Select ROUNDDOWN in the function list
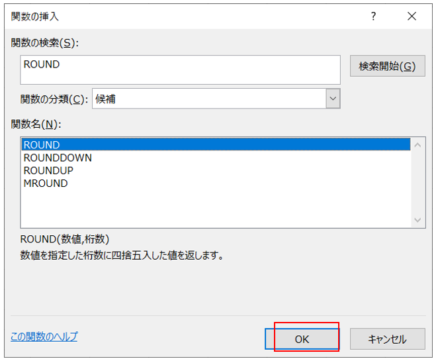 pyautogui.click(x=58, y=158)
